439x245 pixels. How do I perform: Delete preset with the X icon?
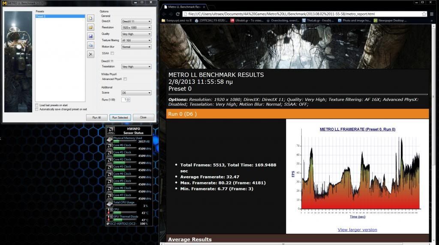tap(91, 54)
